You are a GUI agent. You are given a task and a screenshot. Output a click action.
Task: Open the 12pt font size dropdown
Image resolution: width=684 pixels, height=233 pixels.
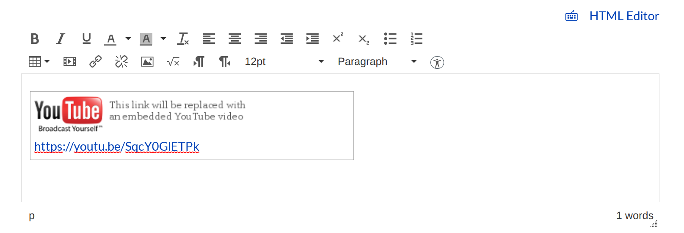[284, 62]
